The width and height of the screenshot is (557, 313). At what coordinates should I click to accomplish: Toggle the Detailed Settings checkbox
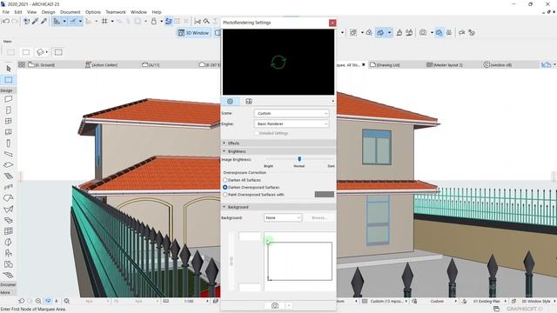coord(256,133)
